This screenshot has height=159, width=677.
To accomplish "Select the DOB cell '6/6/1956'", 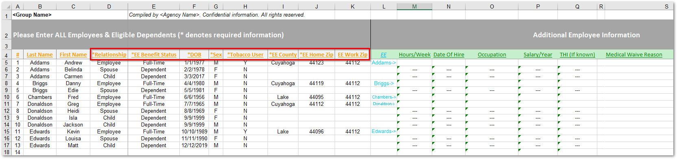I will (x=194, y=97).
